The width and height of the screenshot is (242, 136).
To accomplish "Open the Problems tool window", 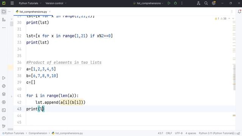I will click(x=4, y=118).
